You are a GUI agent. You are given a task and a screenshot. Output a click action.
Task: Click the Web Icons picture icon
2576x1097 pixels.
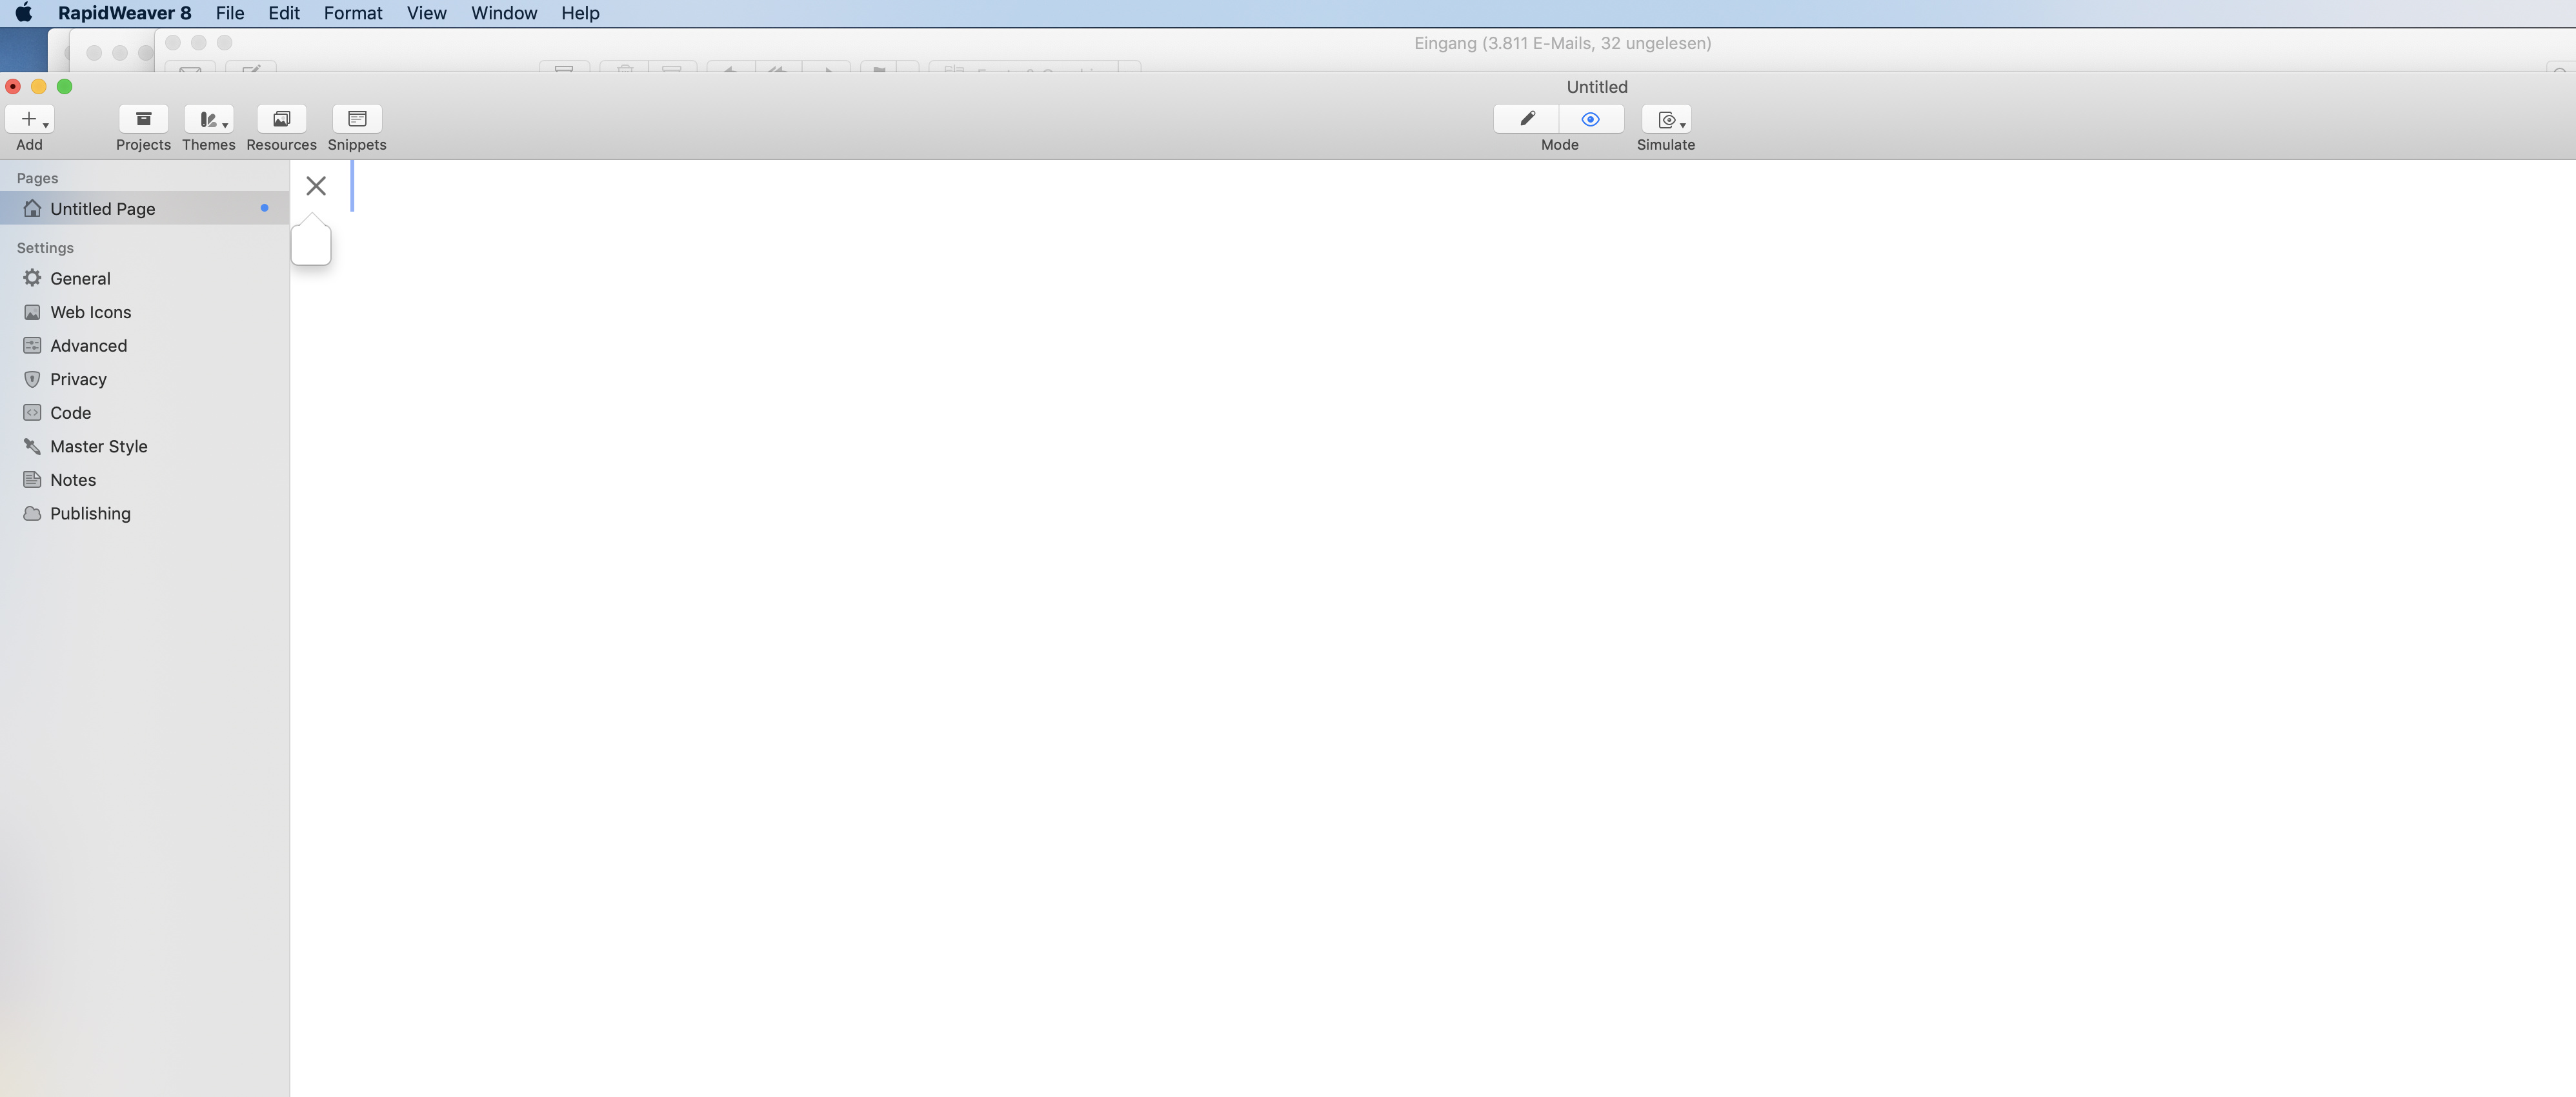32,312
